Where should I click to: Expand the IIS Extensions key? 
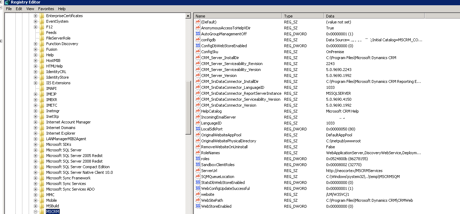(35, 83)
